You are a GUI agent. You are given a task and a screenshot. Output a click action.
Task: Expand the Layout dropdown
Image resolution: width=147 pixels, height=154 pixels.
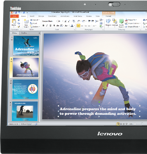tap(35, 20)
